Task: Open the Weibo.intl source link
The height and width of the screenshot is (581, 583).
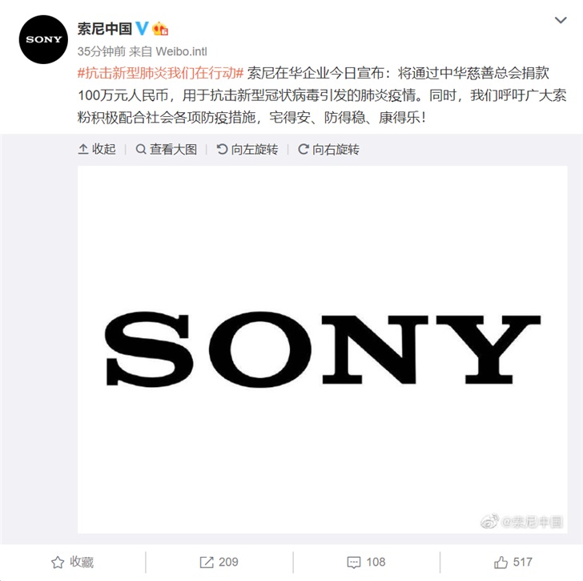Action: pyautogui.click(x=181, y=51)
